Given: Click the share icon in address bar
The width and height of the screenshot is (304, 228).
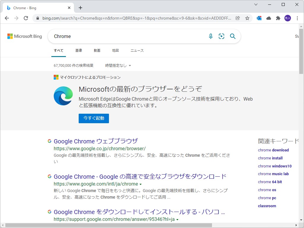Looking at the screenshot, I should coord(237,18).
